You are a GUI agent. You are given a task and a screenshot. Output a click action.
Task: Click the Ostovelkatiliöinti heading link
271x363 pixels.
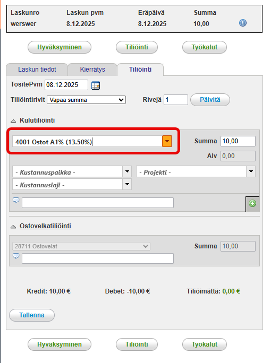tap(45, 226)
